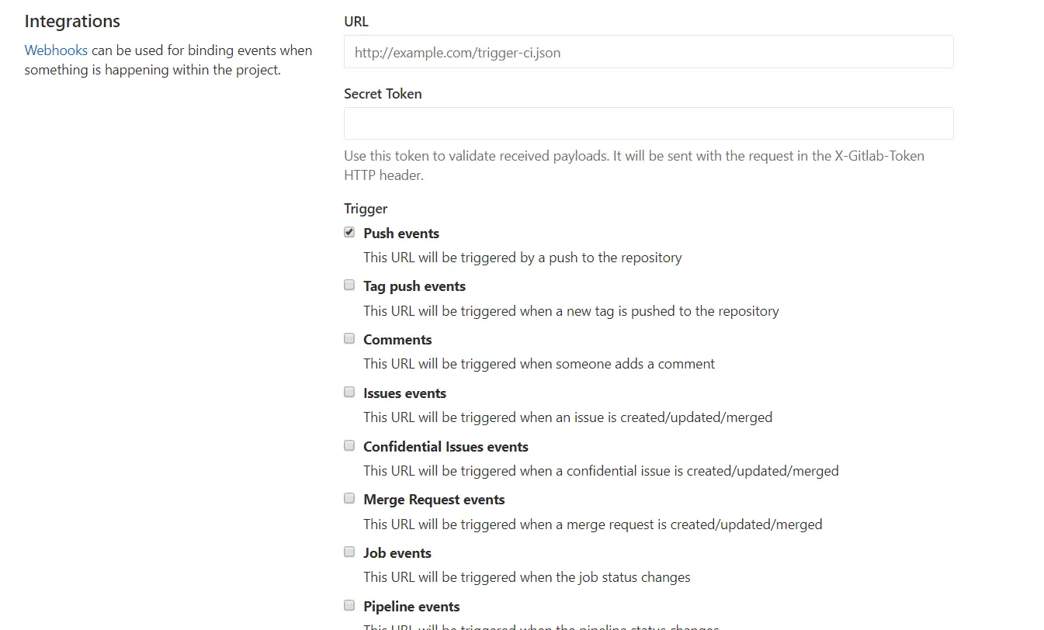This screenshot has width=1044, height=630.
Task: Enable the Tag push events checkbox
Action: point(349,286)
